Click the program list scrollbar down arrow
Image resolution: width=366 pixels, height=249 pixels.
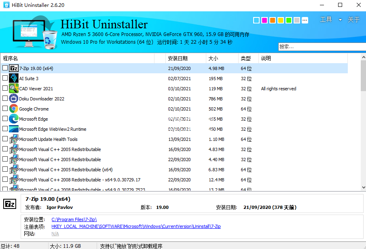pos(364,187)
